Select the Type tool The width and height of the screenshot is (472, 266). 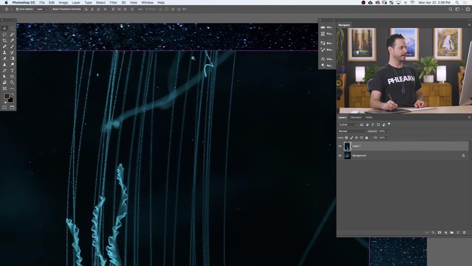12,70
